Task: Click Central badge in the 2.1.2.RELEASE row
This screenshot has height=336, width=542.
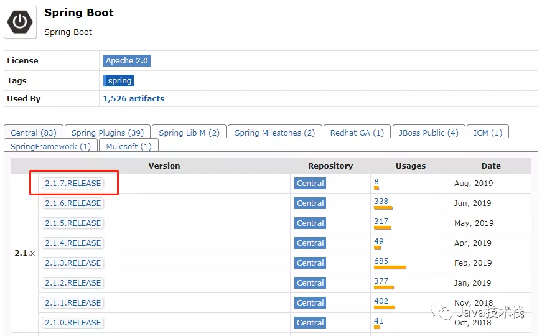Action: coord(310,282)
